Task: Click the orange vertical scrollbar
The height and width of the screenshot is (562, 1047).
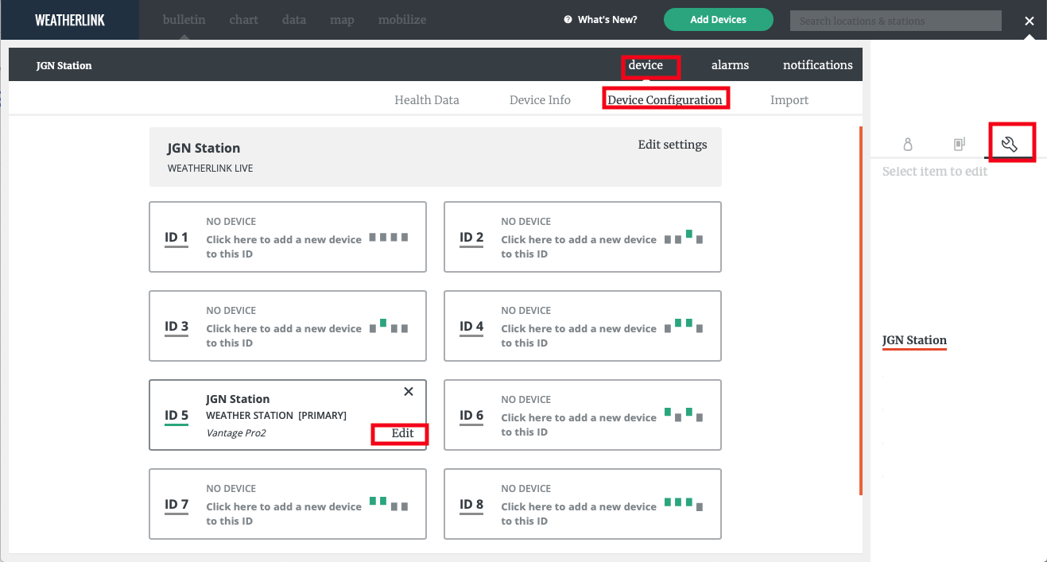Action: click(x=860, y=310)
